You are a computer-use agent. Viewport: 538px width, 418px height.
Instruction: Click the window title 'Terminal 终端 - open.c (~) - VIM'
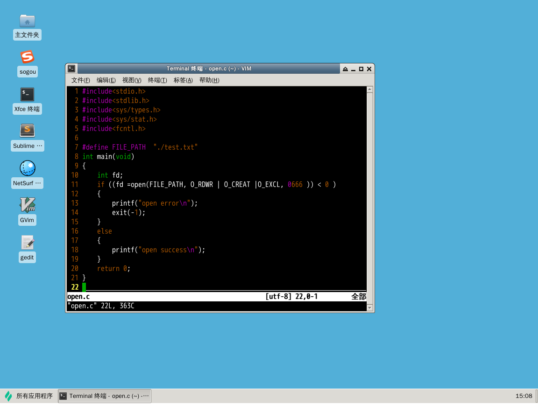(x=209, y=69)
